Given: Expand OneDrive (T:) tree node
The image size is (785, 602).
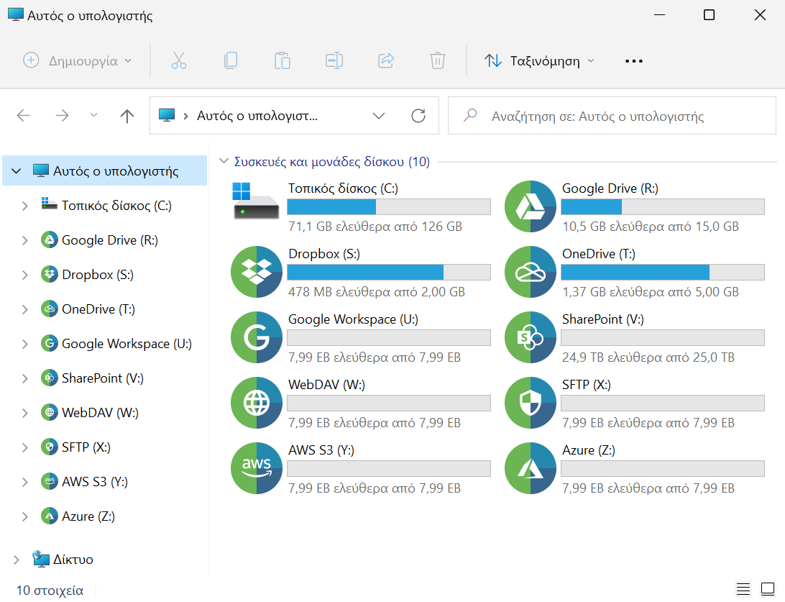Looking at the screenshot, I should pos(24,309).
